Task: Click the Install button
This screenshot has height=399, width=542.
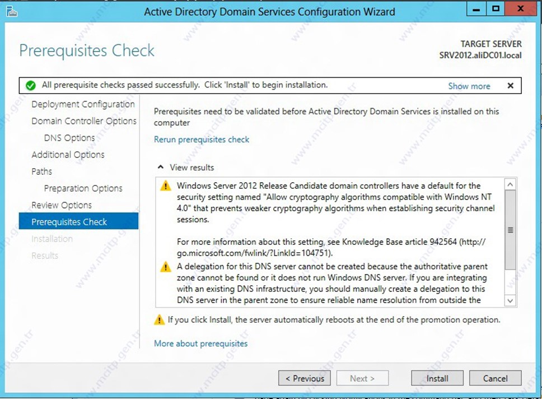Action: tap(437, 378)
